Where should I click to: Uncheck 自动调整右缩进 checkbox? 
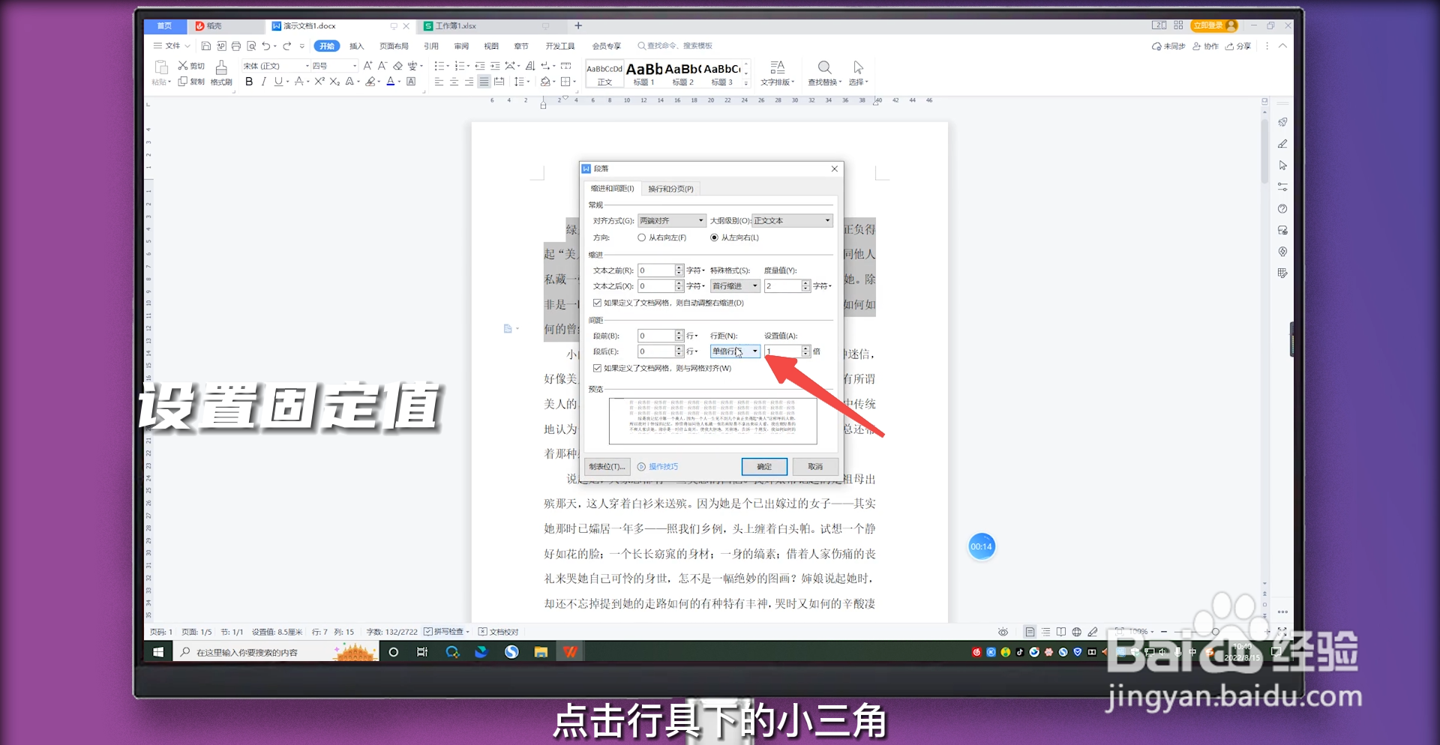coord(598,304)
